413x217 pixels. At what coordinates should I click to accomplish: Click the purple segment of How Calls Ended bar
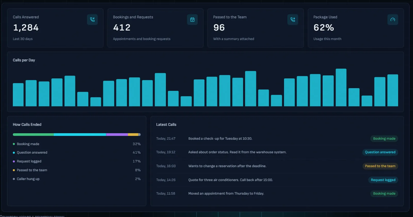117,135
